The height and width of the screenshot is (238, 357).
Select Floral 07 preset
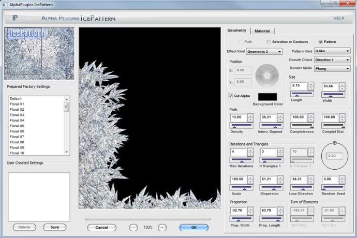click(36, 137)
